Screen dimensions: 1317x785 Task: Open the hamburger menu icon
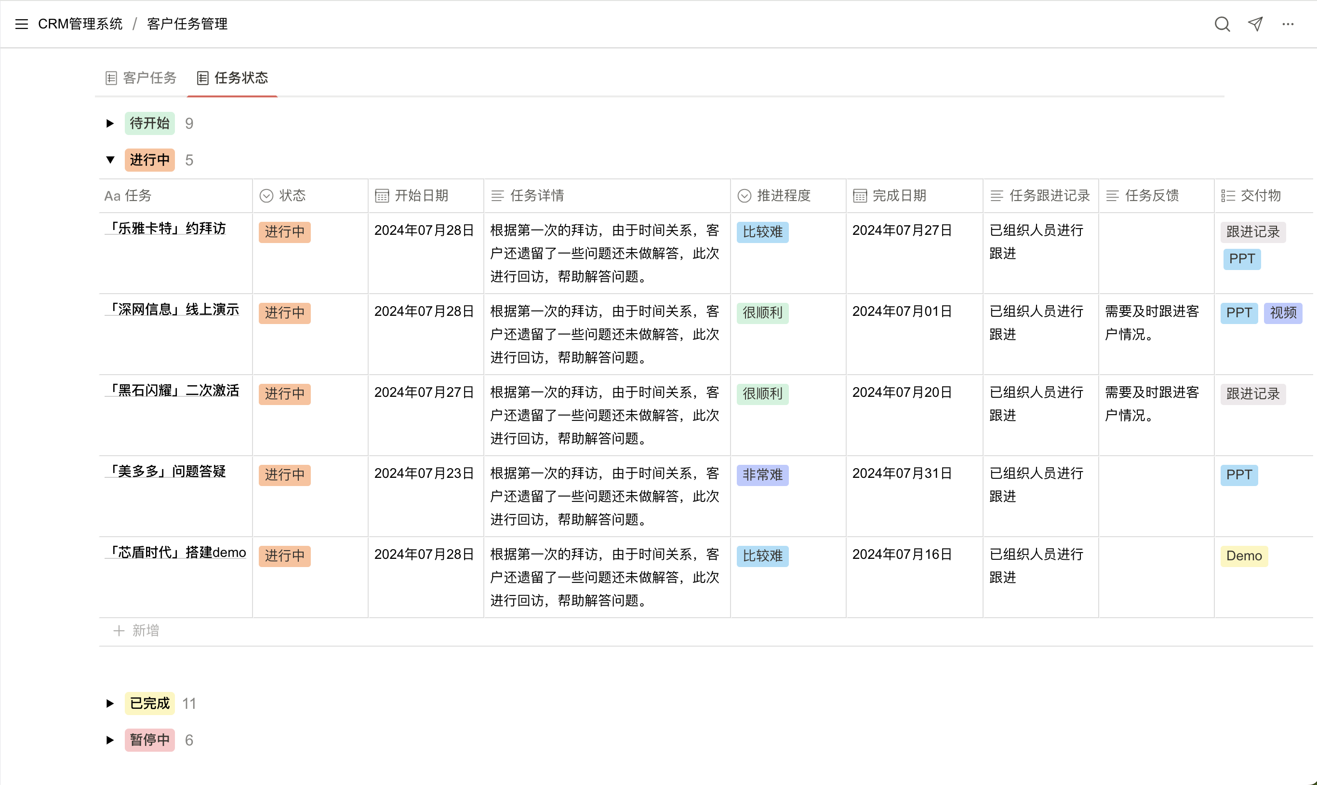coord(22,24)
